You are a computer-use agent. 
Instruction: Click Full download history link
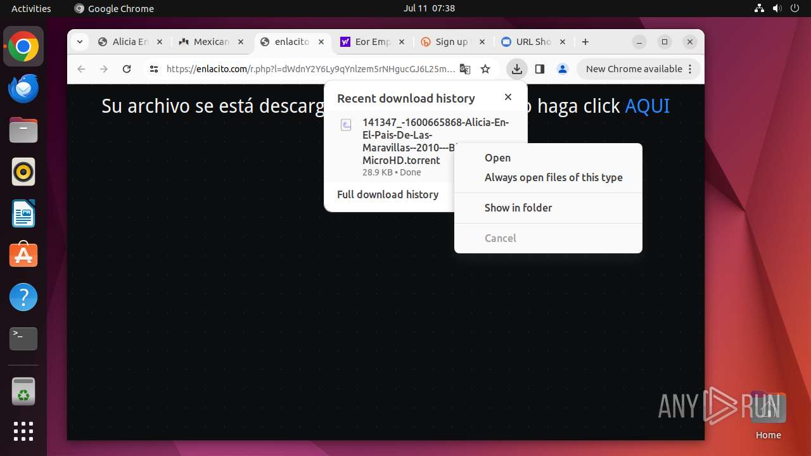(x=388, y=194)
